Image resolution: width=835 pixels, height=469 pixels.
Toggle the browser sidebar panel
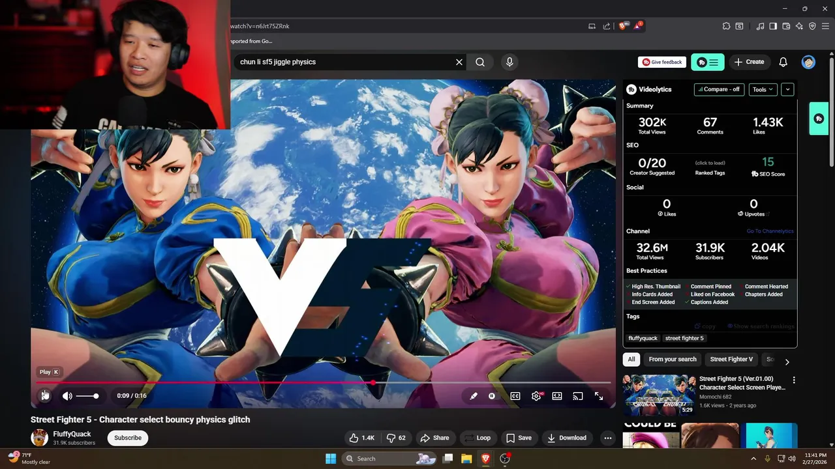click(x=773, y=26)
